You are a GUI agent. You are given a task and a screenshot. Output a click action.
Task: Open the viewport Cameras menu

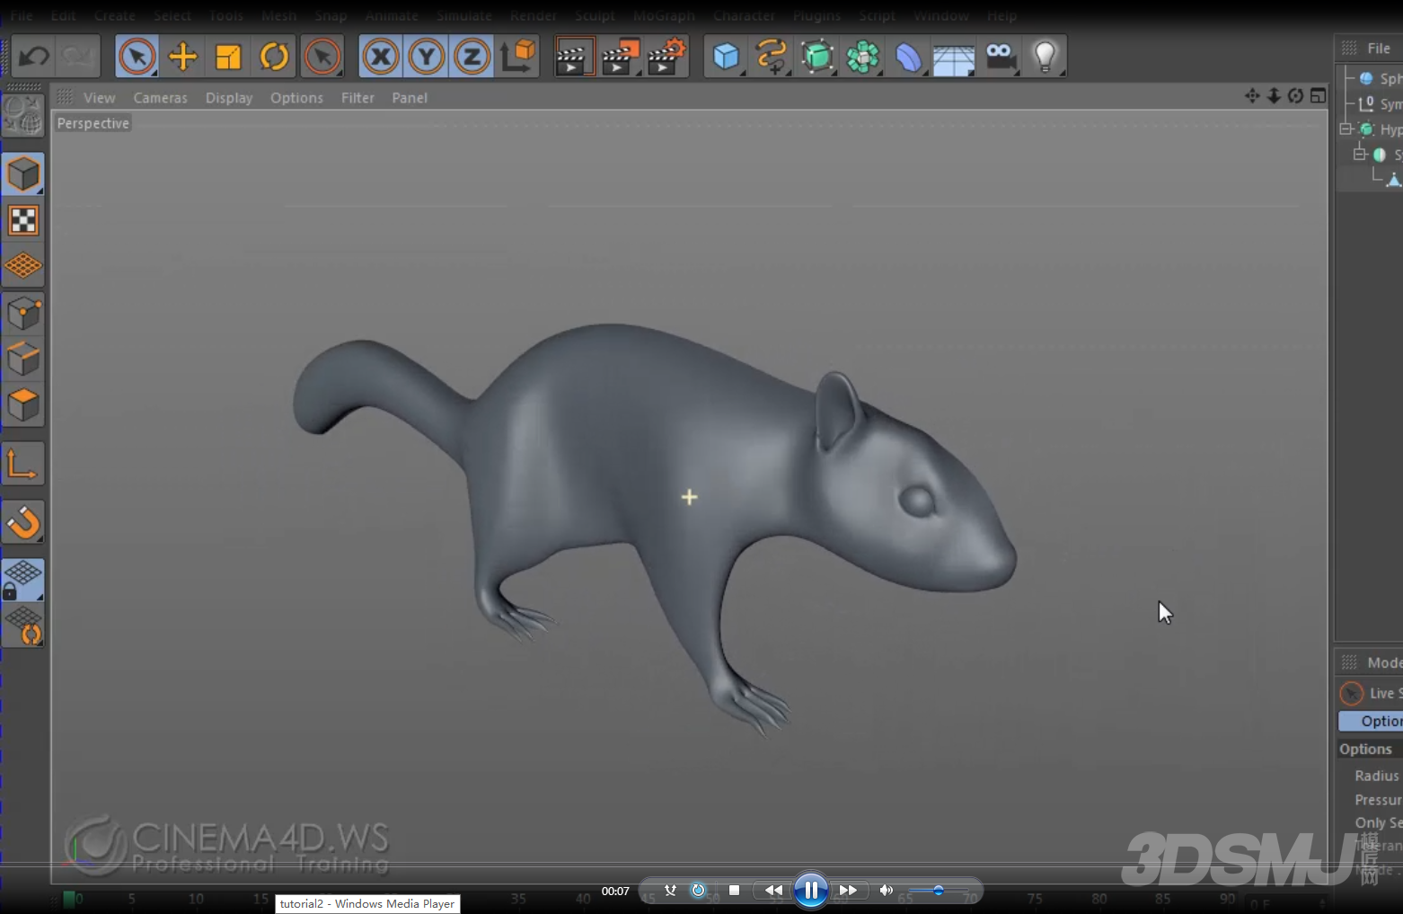point(161,98)
